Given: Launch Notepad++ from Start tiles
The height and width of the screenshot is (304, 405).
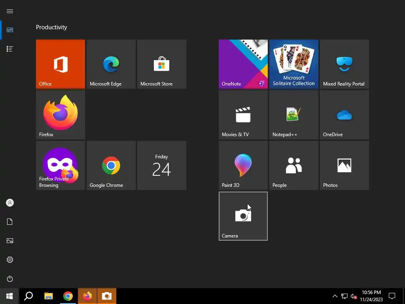Looking at the screenshot, I should (x=294, y=115).
